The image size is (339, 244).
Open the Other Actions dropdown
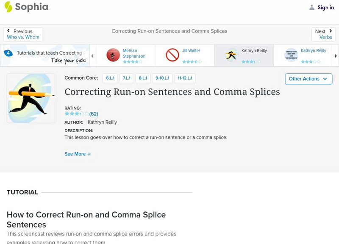308,79
